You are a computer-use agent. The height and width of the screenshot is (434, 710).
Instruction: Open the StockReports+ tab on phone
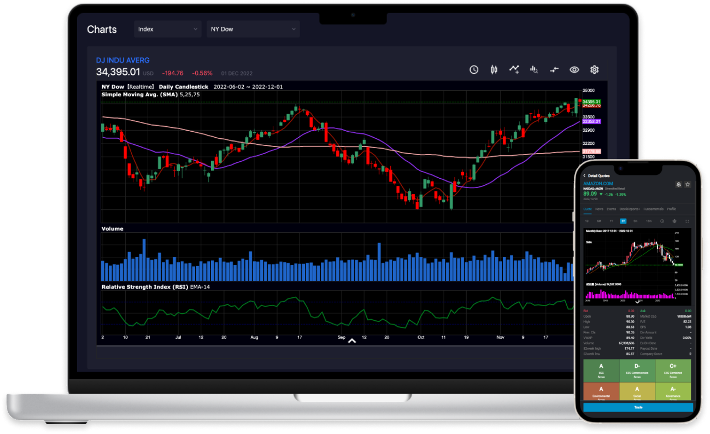coord(630,209)
